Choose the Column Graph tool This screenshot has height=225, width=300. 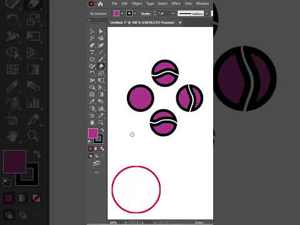coord(101,108)
